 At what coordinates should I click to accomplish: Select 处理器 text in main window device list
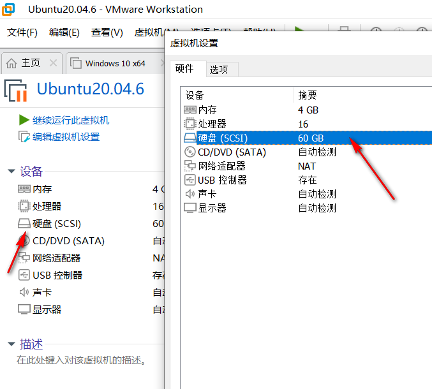(47, 207)
